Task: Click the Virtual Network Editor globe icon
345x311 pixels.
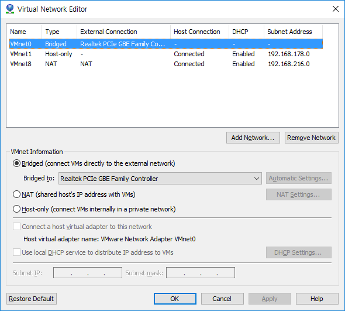Action: point(10,9)
